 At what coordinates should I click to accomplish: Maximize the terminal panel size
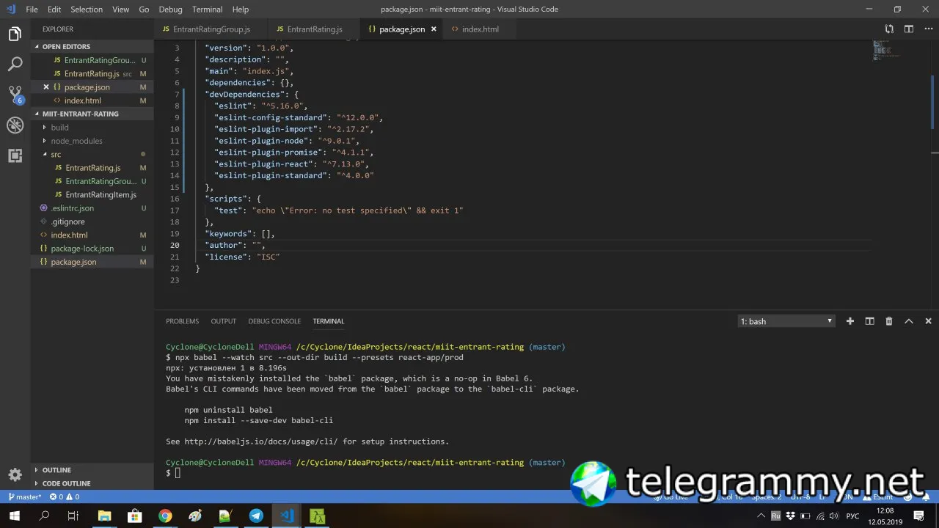[908, 321]
